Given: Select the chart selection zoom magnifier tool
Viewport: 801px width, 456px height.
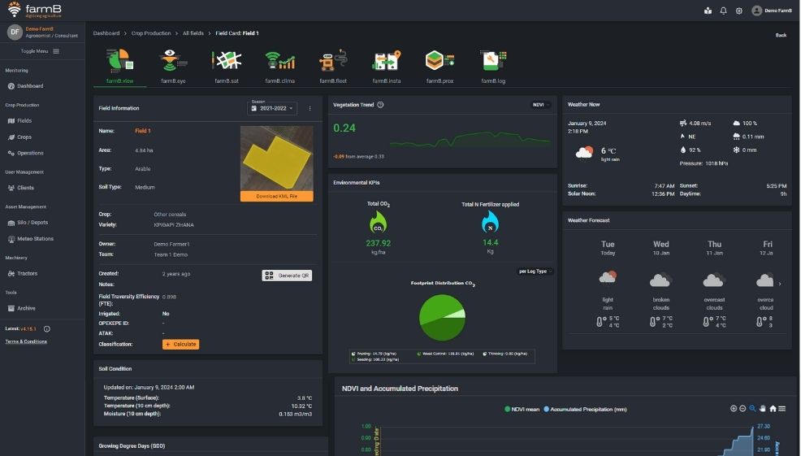Looking at the screenshot, I should click(752, 409).
